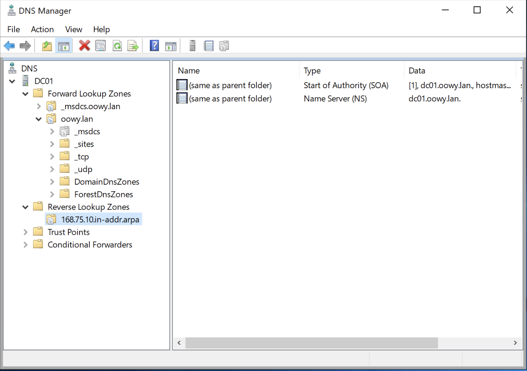Click the red Delete icon
Viewport: 527px width, 371px height.
pos(84,46)
